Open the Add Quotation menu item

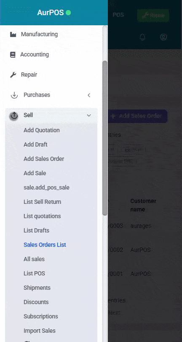[41, 130]
